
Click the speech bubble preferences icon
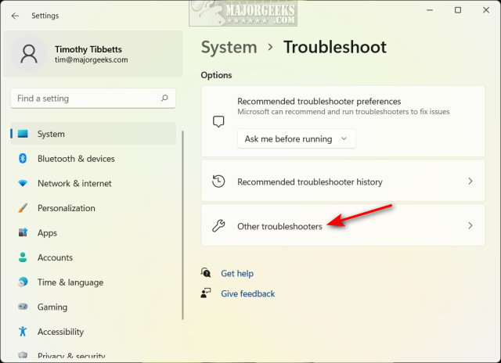point(218,121)
